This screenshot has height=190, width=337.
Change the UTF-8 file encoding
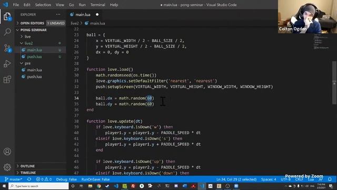point(285,179)
